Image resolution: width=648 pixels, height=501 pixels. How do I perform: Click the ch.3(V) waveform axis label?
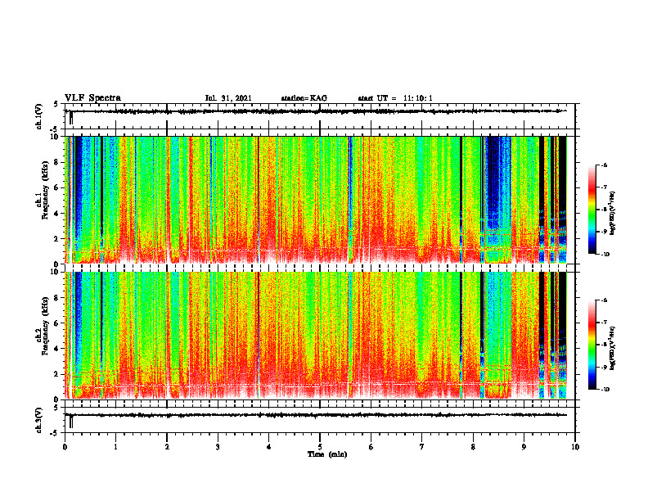click(39, 420)
